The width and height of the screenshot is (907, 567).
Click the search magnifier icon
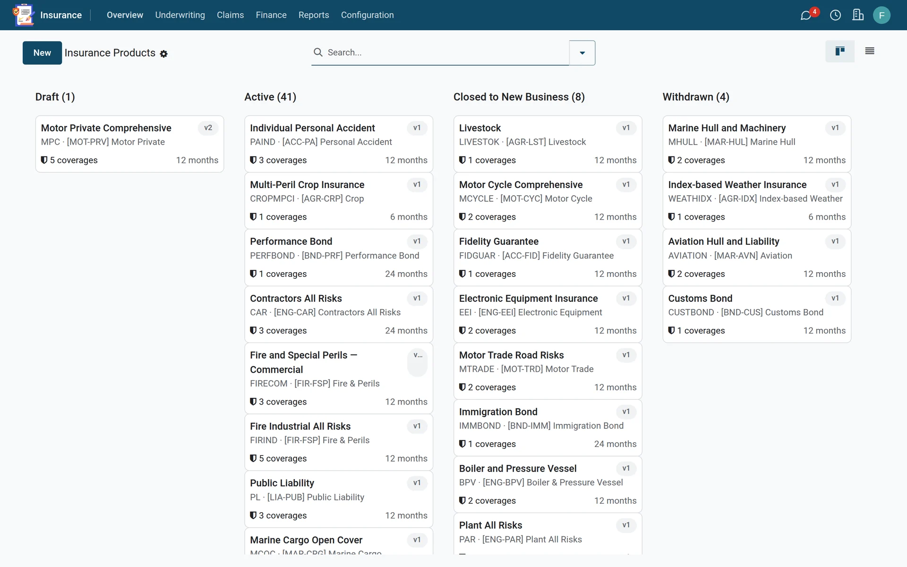pos(318,52)
